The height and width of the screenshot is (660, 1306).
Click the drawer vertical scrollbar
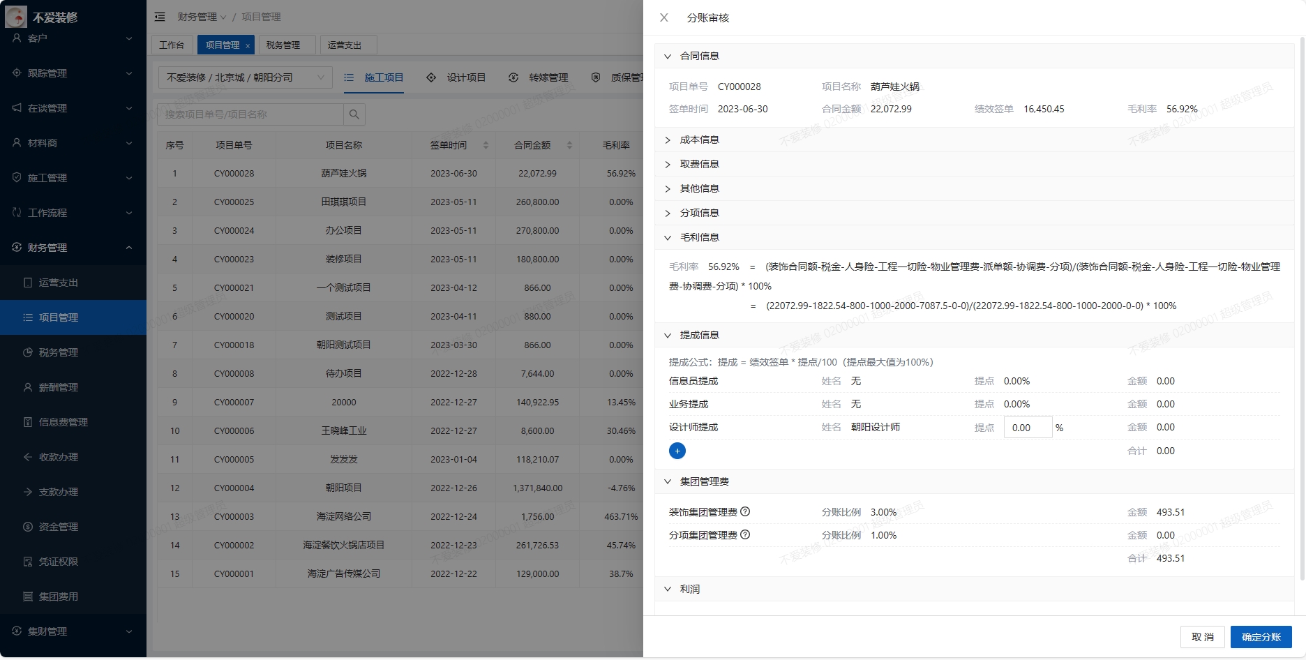pyautogui.click(x=1302, y=307)
